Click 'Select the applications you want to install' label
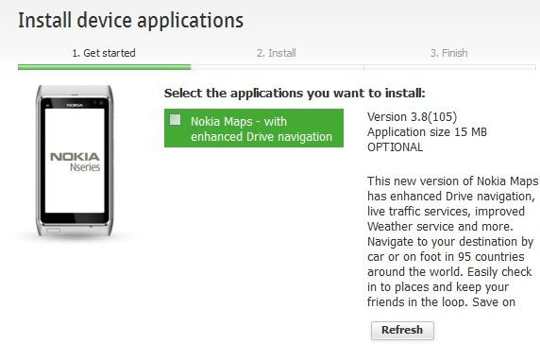Image resolution: width=540 pixels, height=344 pixels. coord(295,94)
